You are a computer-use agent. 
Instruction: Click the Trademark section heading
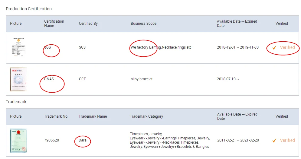[x=16, y=102]
